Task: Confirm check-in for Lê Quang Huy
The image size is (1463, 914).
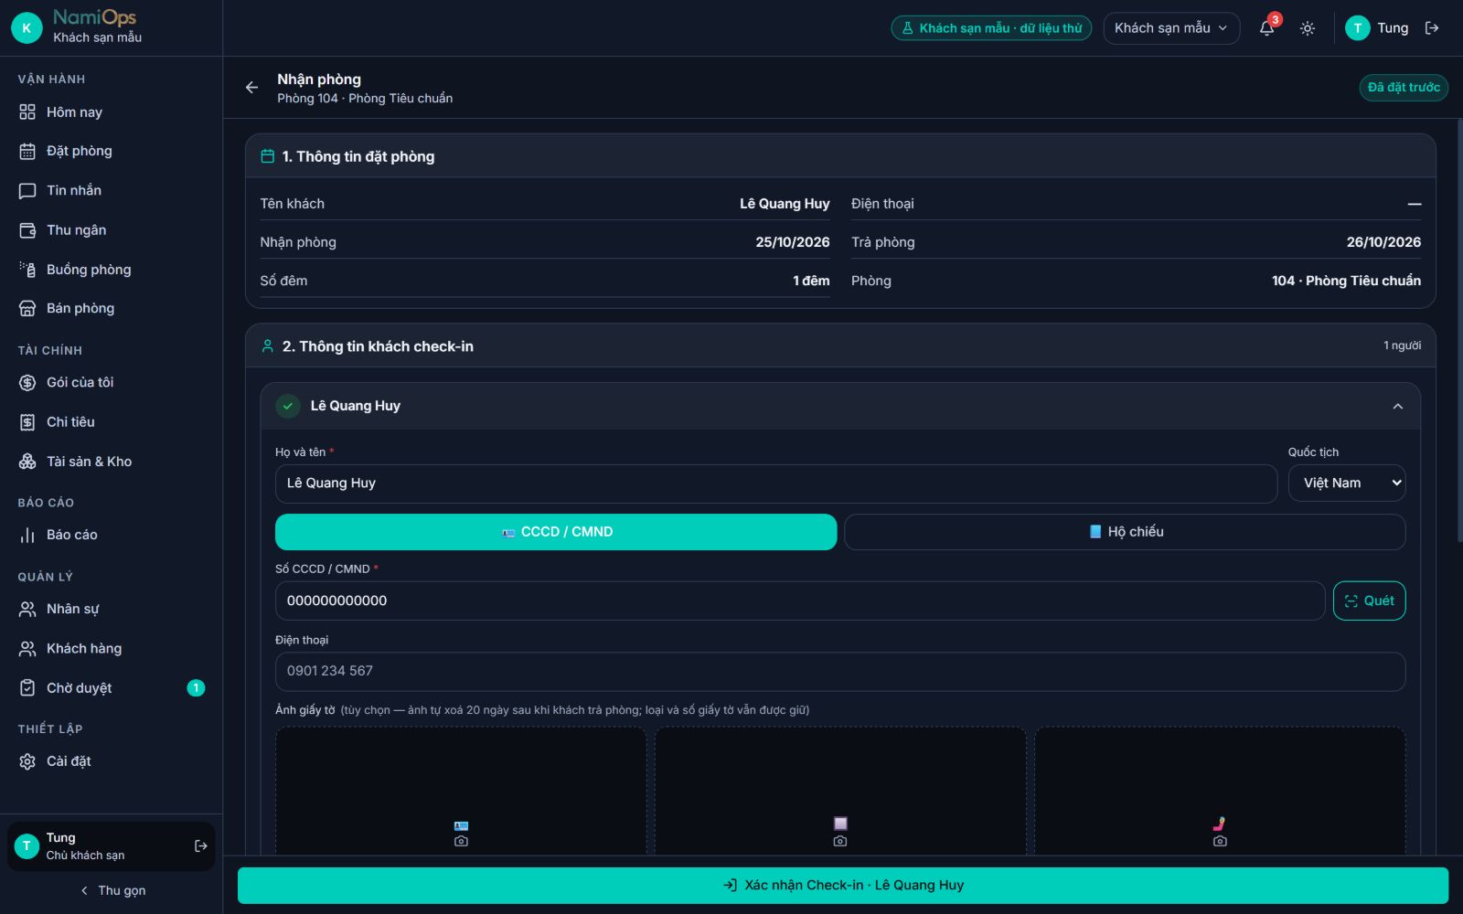Action: click(843, 885)
